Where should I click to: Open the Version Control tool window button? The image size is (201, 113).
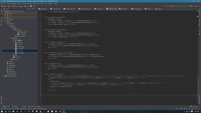coord(34,106)
